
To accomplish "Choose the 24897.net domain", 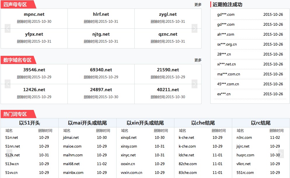I will 101,90.
